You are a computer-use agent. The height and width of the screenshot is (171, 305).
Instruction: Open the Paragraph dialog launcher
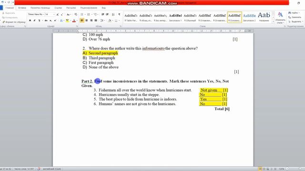click(121, 26)
